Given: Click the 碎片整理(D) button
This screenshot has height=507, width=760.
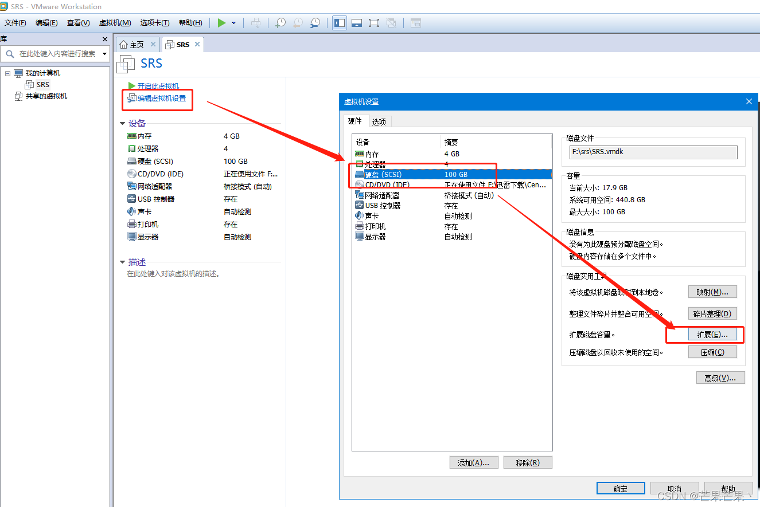Looking at the screenshot, I should 712,314.
